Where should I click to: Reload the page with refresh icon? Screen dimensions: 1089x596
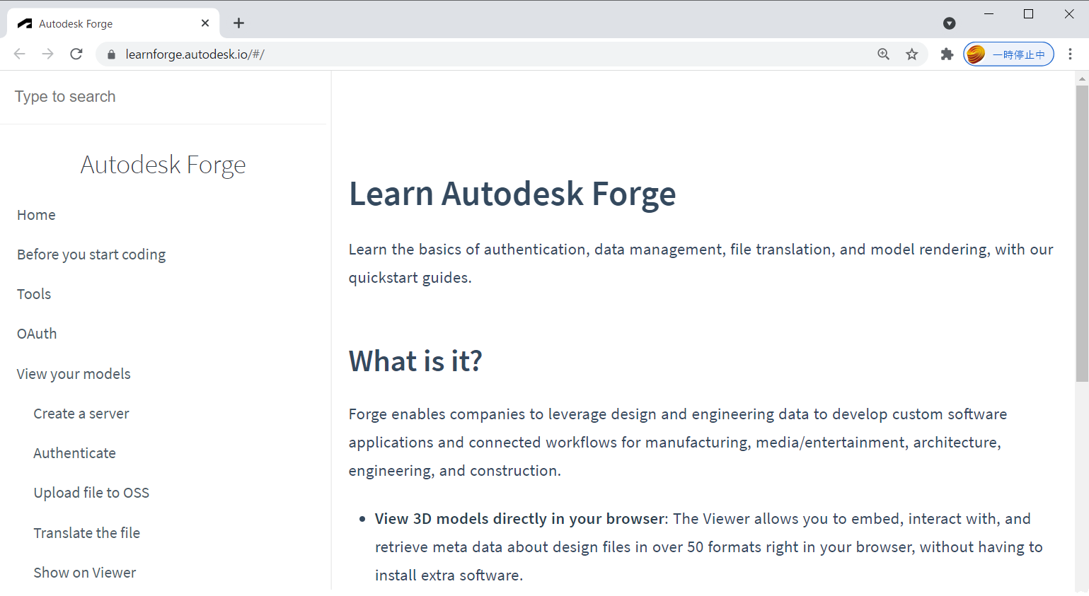tap(76, 54)
